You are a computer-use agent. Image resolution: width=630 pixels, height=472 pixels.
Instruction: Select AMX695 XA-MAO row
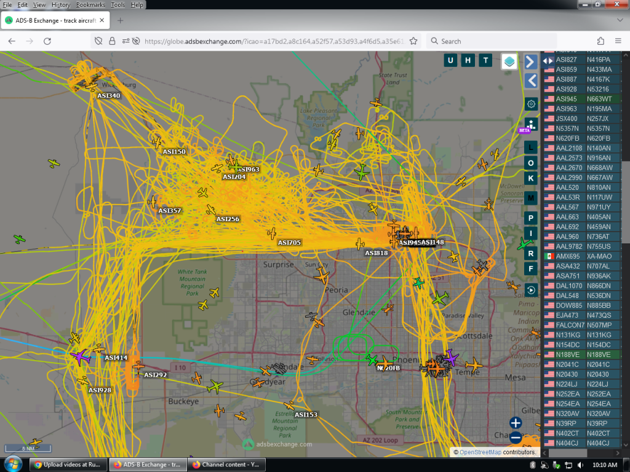click(582, 256)
